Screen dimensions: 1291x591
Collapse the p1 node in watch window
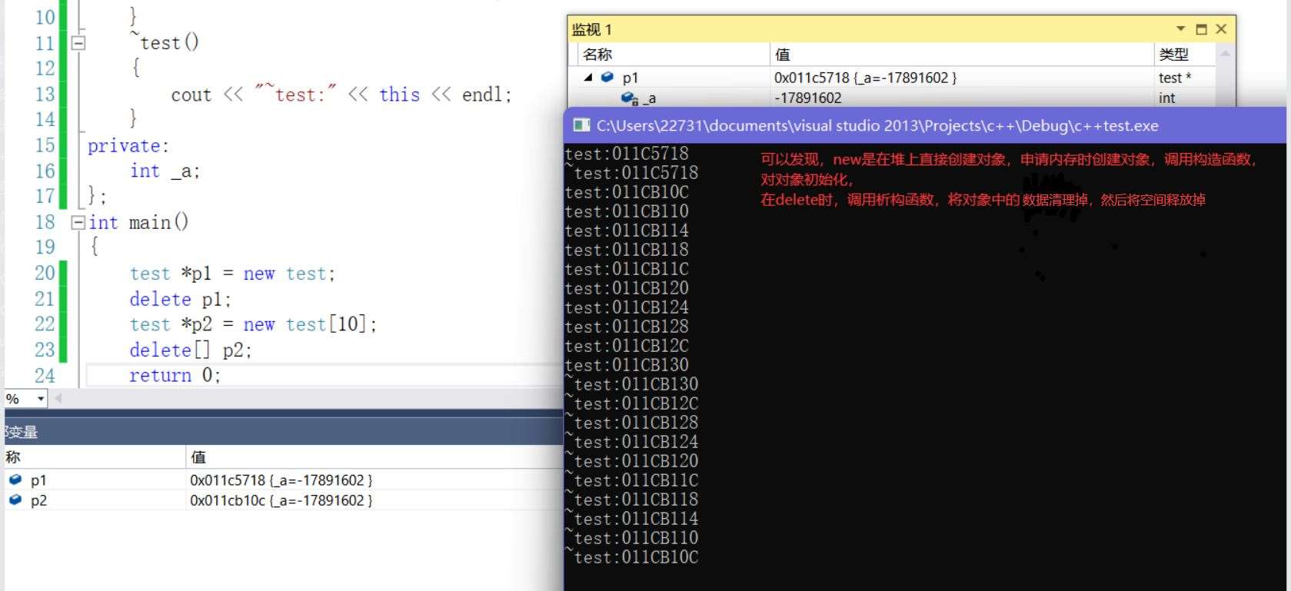coord(588,77)
